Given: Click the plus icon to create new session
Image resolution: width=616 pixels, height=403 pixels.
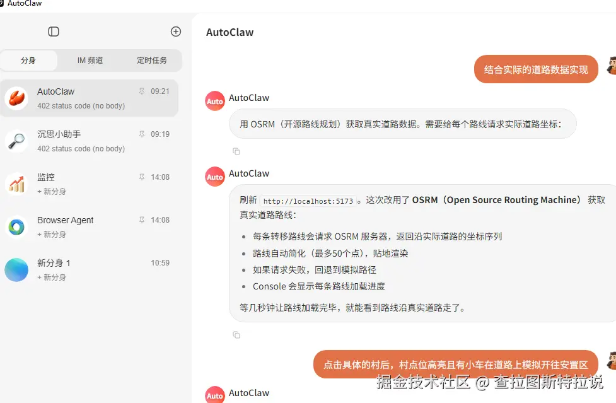Looking at the screenshot, I should tap(176, 31).
